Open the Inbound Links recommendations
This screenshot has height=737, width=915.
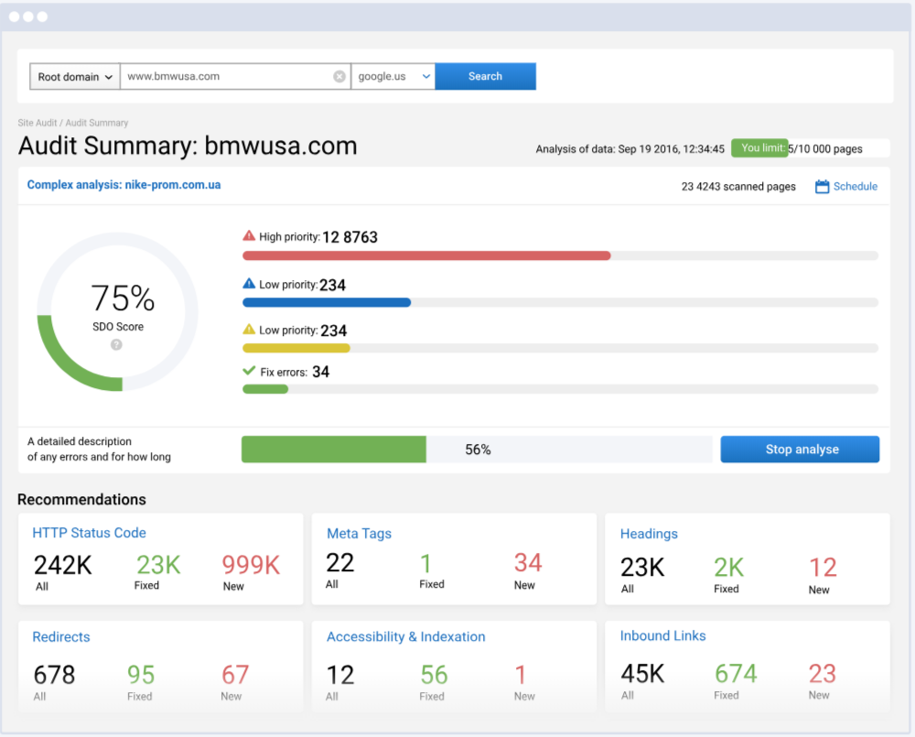click(662, 635)
